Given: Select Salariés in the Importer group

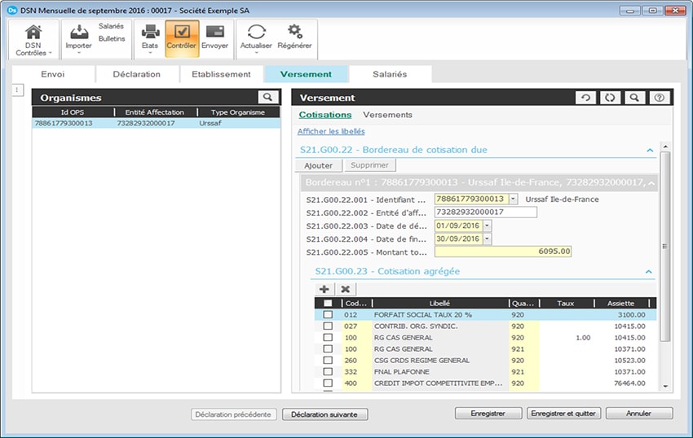Looking at the screenshot, I should (x=112, y=27).
